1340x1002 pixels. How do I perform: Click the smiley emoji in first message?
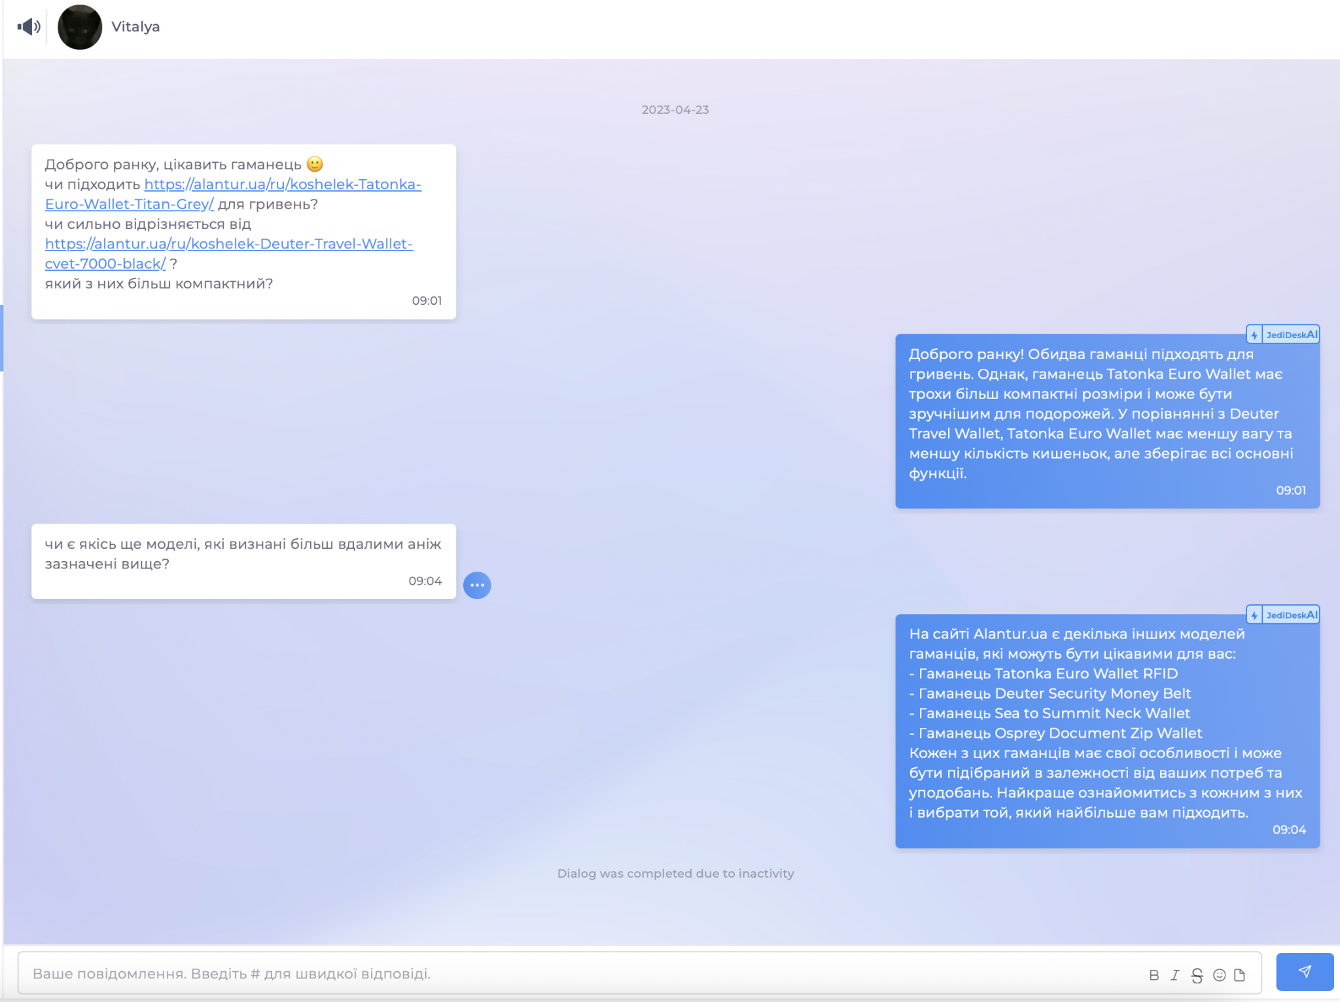click(315, 164)
